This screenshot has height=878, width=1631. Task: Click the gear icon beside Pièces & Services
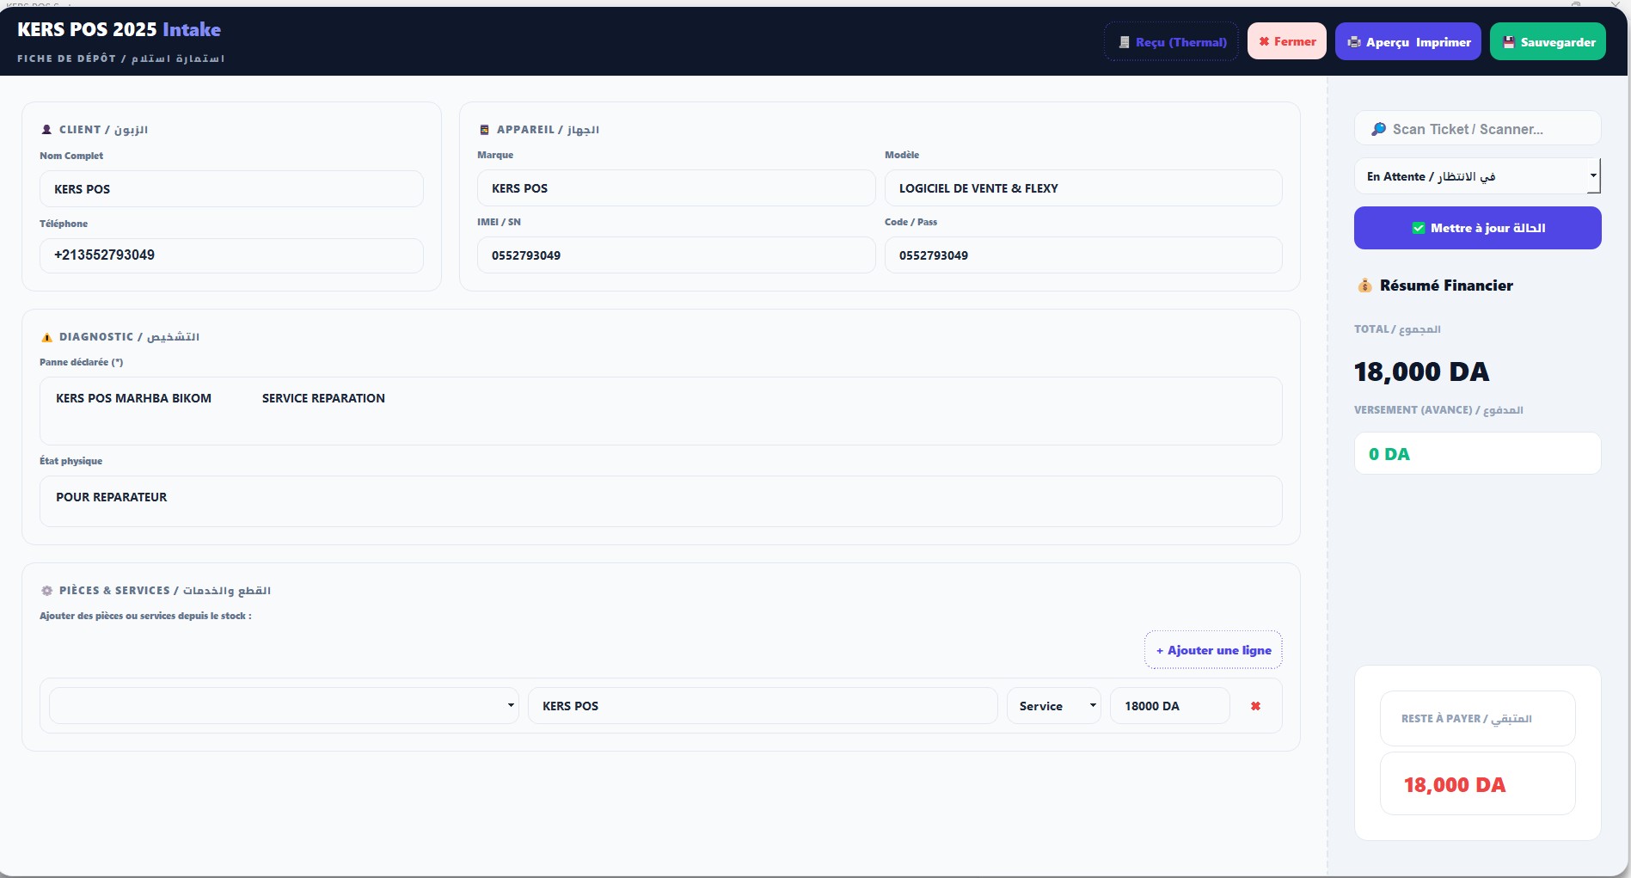coord(46,591)
